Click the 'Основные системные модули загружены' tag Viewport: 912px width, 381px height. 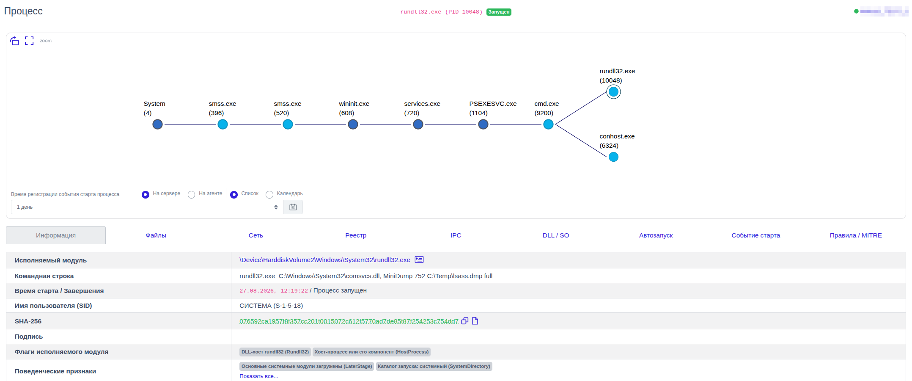(x=307, y=366)
